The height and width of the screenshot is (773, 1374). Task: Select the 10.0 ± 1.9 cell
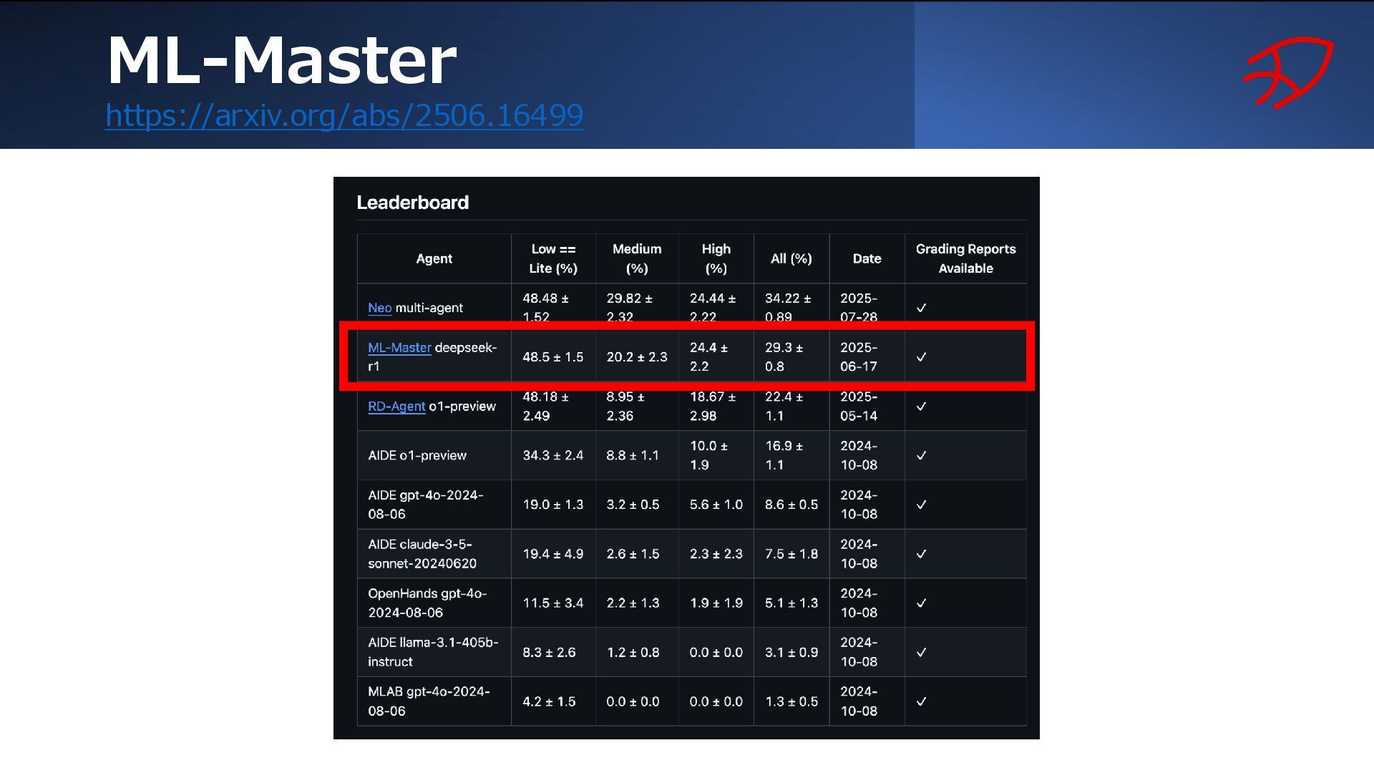point(716,455)
